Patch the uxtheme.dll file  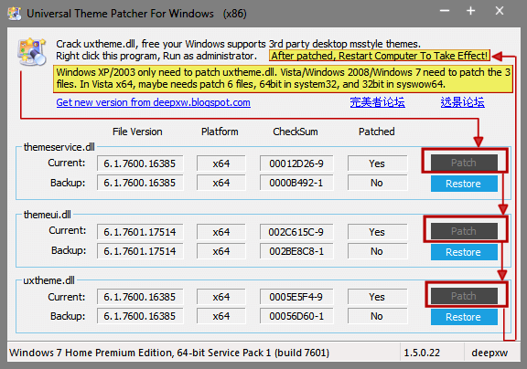pyautogui.click(x=464, y=296)
